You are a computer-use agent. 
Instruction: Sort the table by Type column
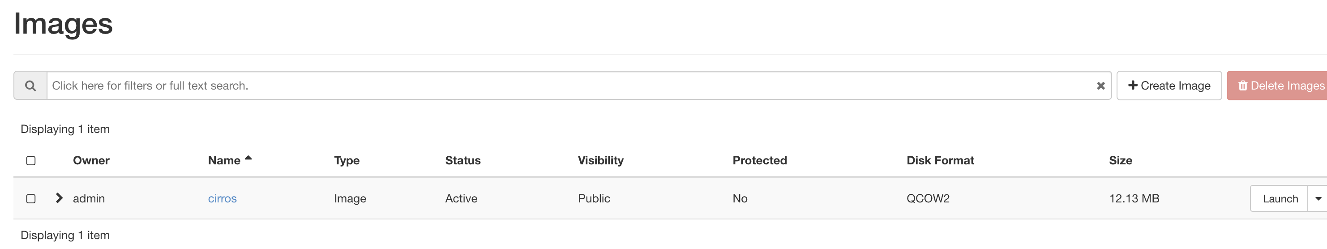(x=347, y=160)
